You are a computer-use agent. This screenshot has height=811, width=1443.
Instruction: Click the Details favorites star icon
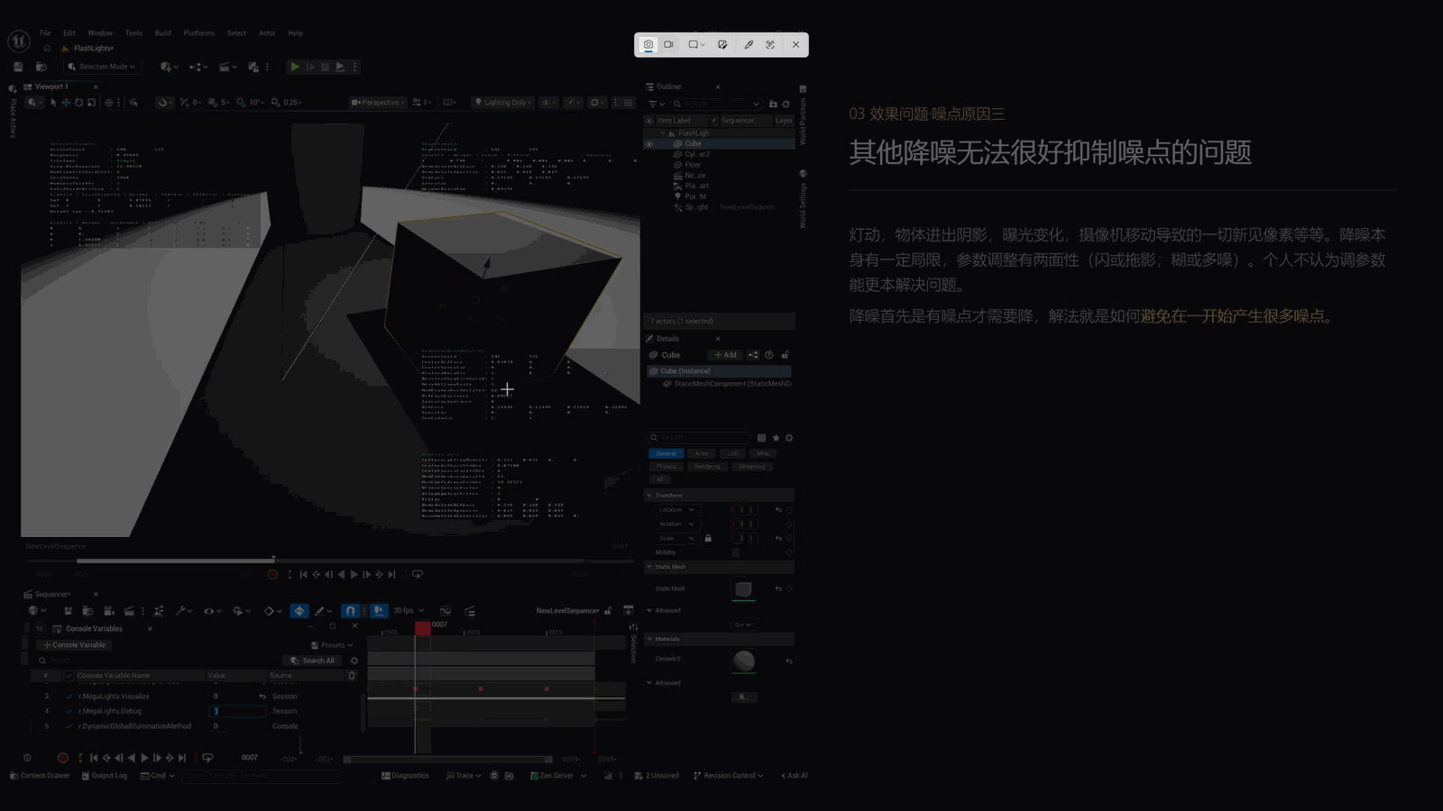point(776,438)
